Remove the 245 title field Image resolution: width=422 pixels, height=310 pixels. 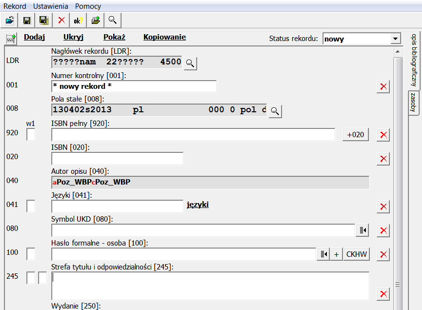point(383,294)
